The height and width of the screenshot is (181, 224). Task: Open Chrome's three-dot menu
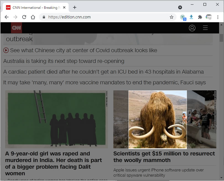click(x=218, y=17)
